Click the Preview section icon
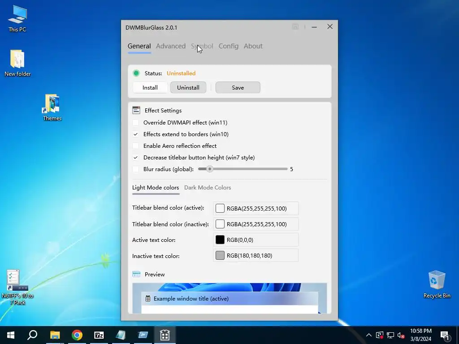This screenshot has width=459, height=344. tap(136, 275)
